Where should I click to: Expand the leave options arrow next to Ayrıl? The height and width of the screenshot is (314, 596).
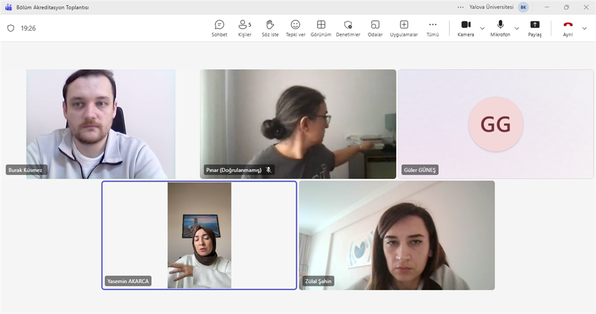584,28
